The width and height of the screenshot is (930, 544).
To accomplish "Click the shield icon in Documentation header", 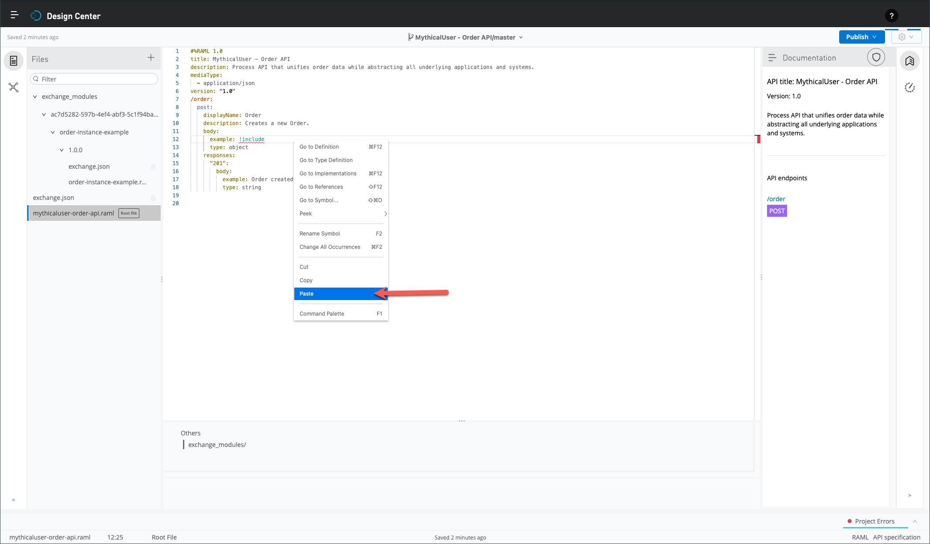I will click(x=876, y=57).
